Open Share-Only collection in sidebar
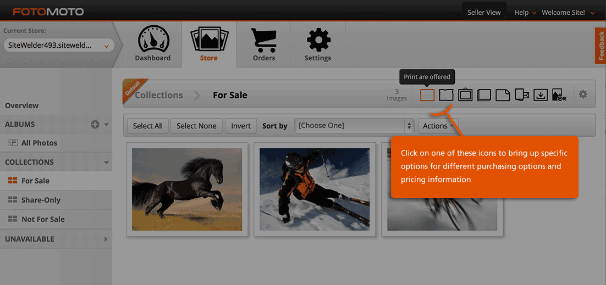606x285 pixels. (41, 200)
